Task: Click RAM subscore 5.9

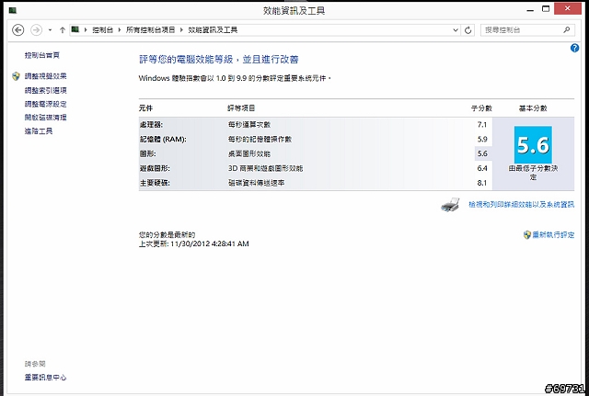Action: pyautogui.click(x=482, y=139)
